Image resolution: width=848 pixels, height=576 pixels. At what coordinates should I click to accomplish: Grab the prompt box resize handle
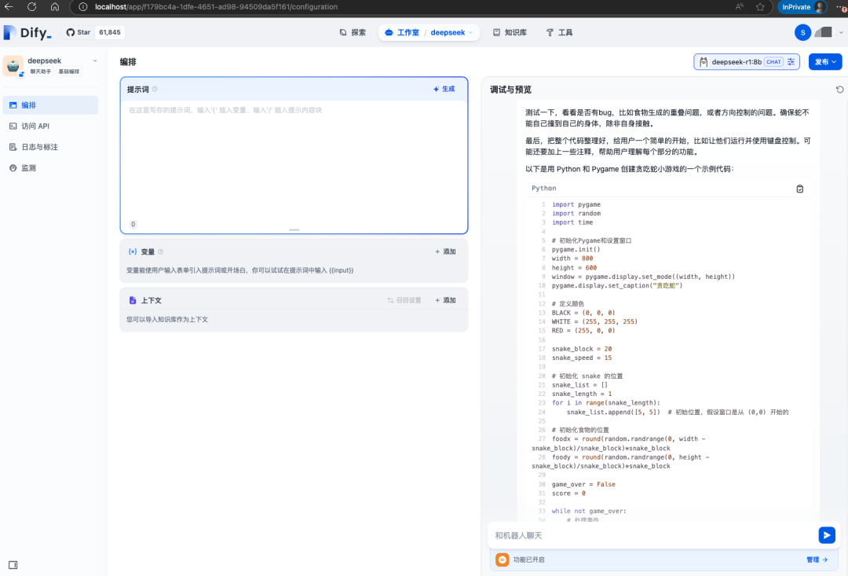click(294, 230)
